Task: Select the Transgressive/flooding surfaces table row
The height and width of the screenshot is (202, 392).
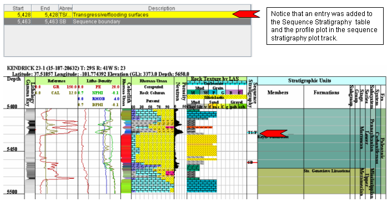Action: point(128,15)
